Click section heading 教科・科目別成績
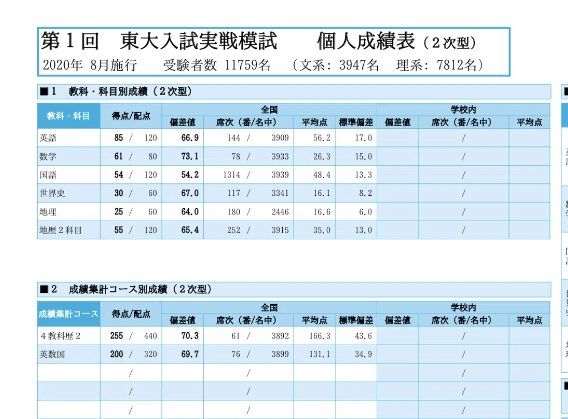Image resolution: width=568 pixels, height=419 pixels. click(x=108, y=91)
